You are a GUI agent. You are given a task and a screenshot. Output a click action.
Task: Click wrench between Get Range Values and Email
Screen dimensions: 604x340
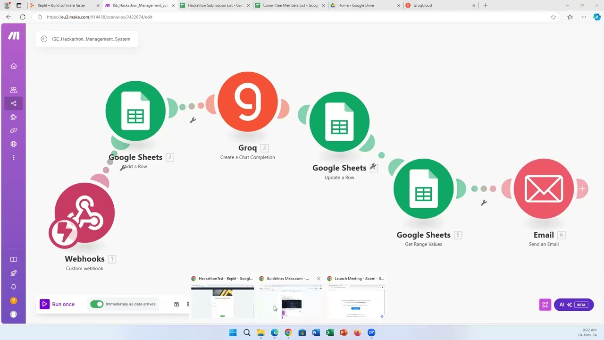tap(484, 203)
